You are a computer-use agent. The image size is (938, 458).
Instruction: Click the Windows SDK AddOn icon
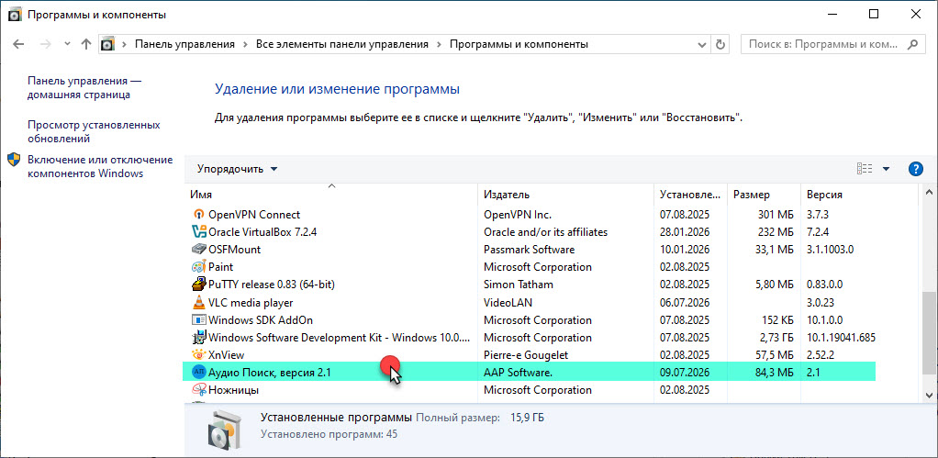[x=198, y=320]
